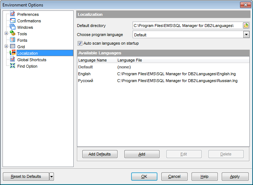This screenshot has height=185, width=253.
Task: Expand the Grid tree node
Action: coord(6,47)
